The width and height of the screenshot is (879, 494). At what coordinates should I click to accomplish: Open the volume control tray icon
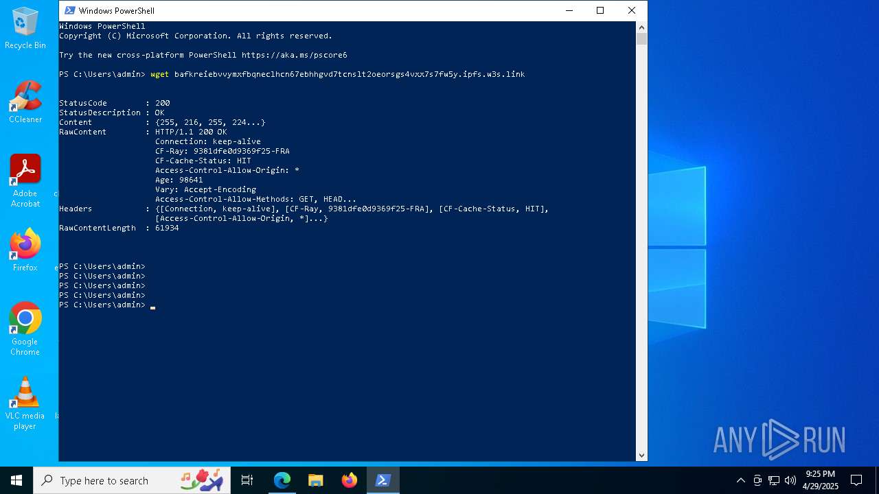click(x=790, y=480)
